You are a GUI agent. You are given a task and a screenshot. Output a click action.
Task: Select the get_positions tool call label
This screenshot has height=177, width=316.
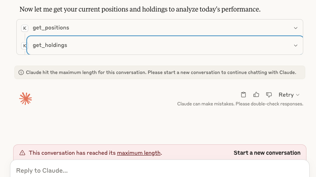pos(51,28)
